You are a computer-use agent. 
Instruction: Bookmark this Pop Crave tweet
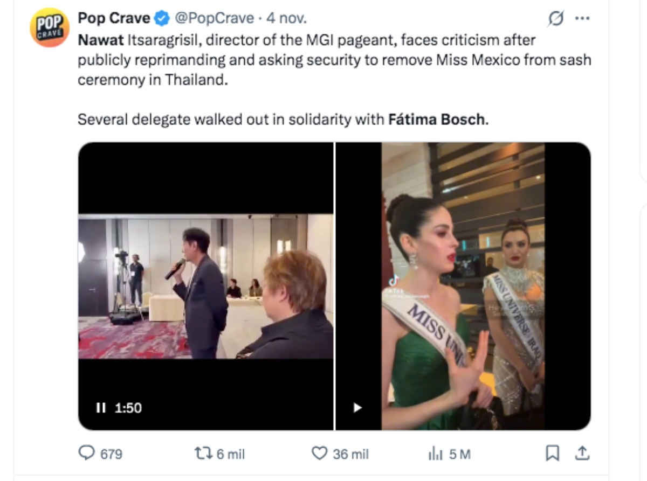tap(552, 454)
